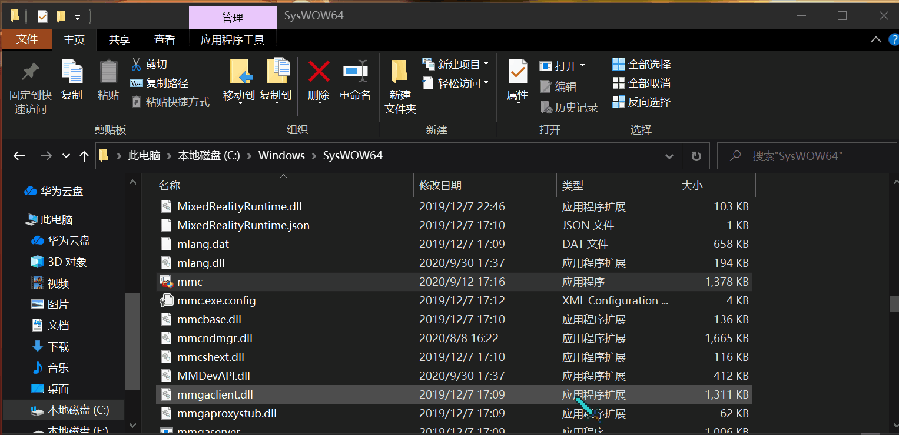Click Paste shortcut (粘贴快捷方式)
Viewport: 899px width, 435px height.
tap(170, 102)
